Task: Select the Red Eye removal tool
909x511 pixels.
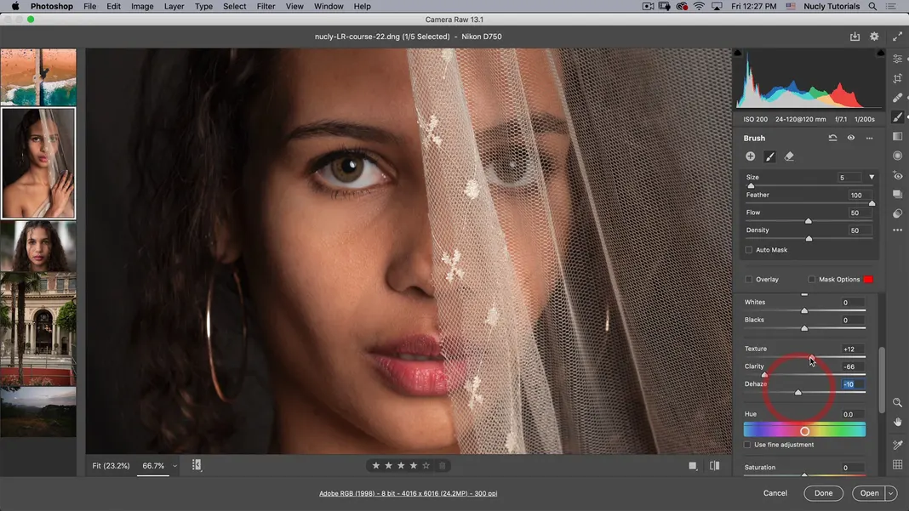Action: coord(897,175)
